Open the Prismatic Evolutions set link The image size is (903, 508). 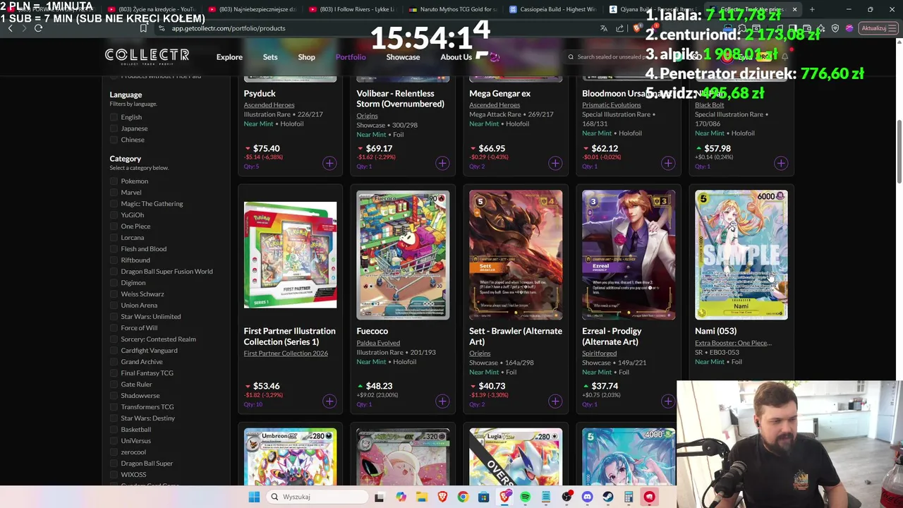[x=611, y=105]
